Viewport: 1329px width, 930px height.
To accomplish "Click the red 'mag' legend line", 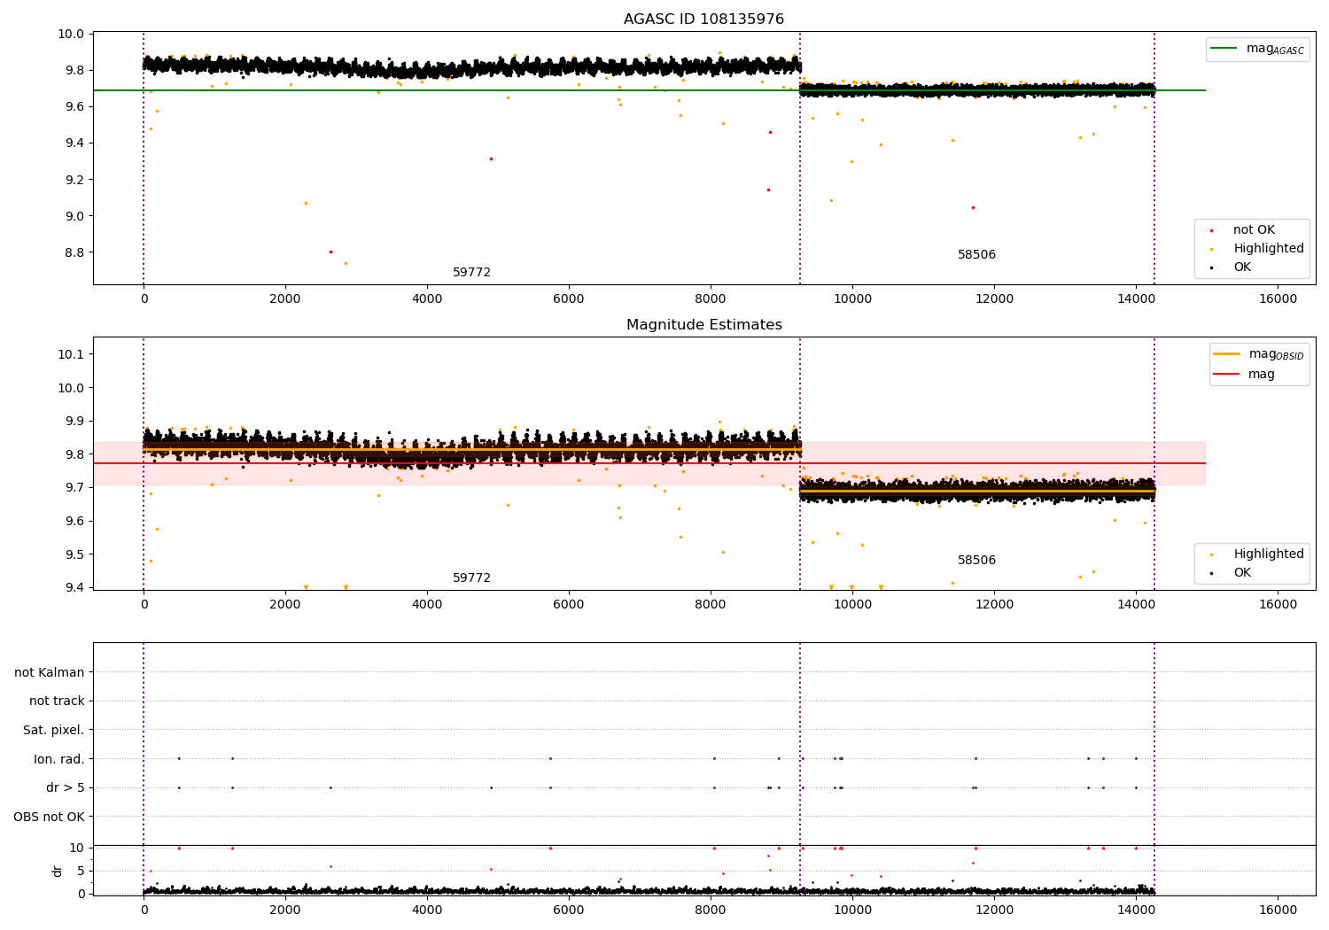I will click(1227, 375).
